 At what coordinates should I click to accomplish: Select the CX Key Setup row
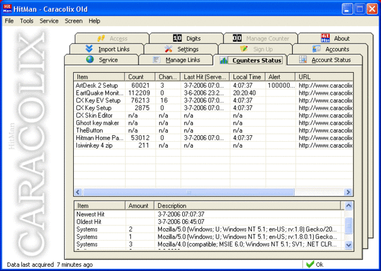pos(213,108)
